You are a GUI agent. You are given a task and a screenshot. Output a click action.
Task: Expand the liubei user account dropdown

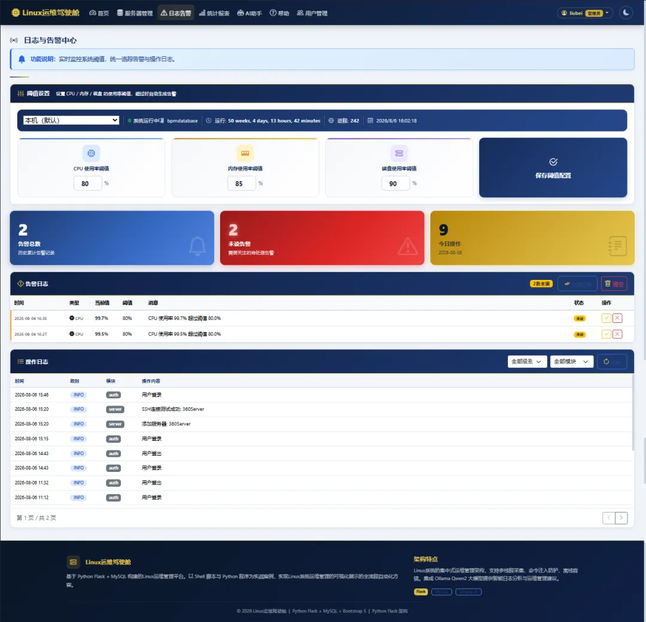tap(585, 13)
